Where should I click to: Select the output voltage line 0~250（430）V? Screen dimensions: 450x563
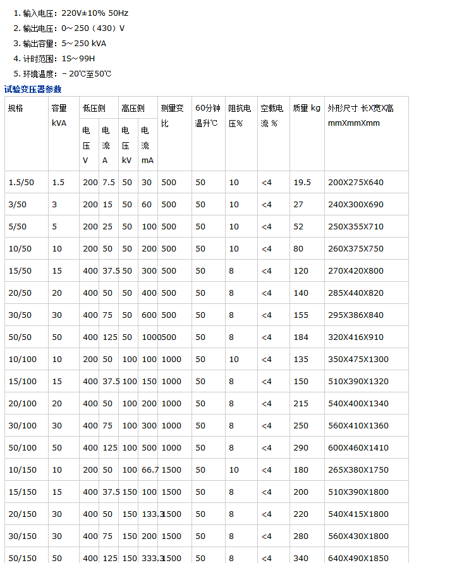tap(69, 28)
